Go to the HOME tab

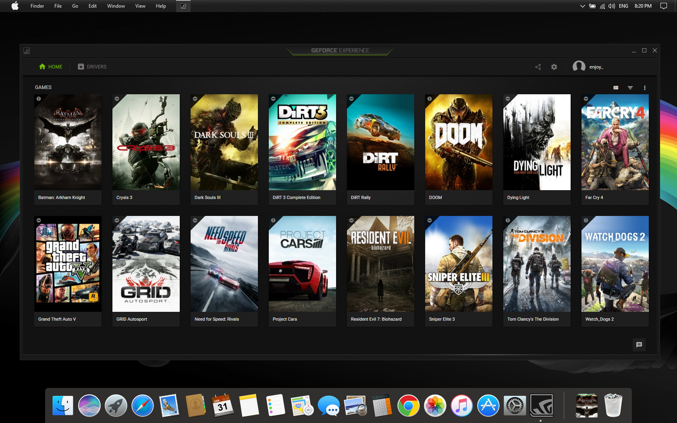point(51,67)
